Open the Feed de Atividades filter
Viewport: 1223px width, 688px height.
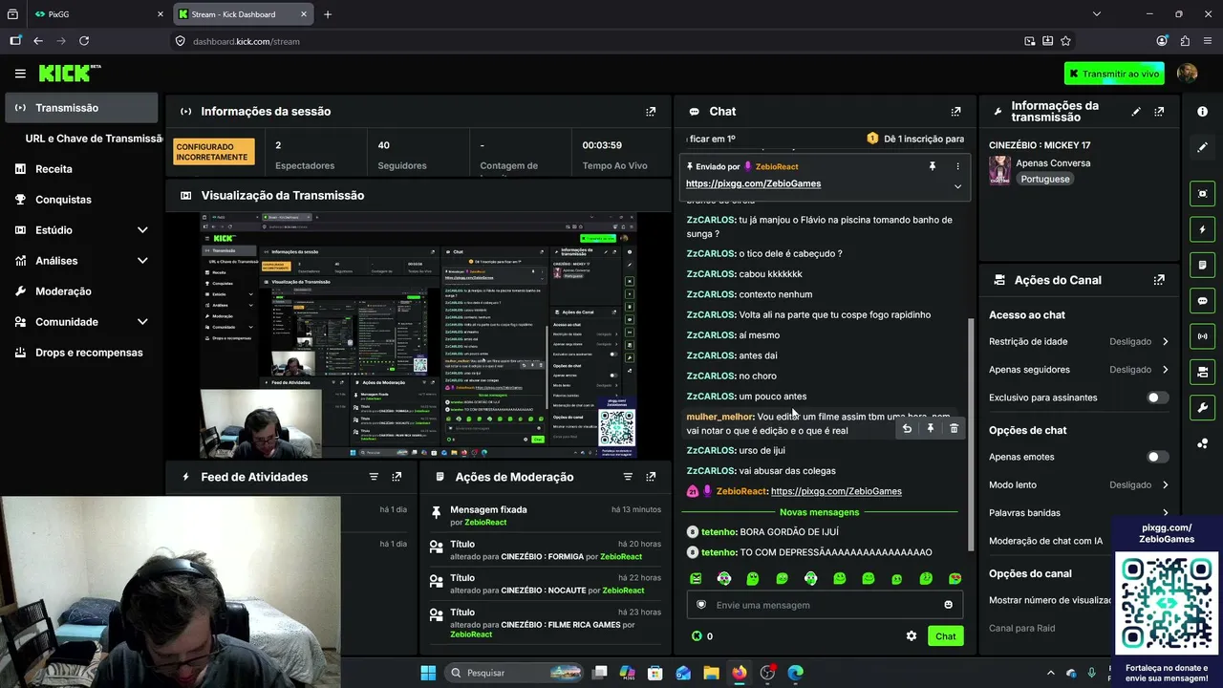[x=374, y=477]
